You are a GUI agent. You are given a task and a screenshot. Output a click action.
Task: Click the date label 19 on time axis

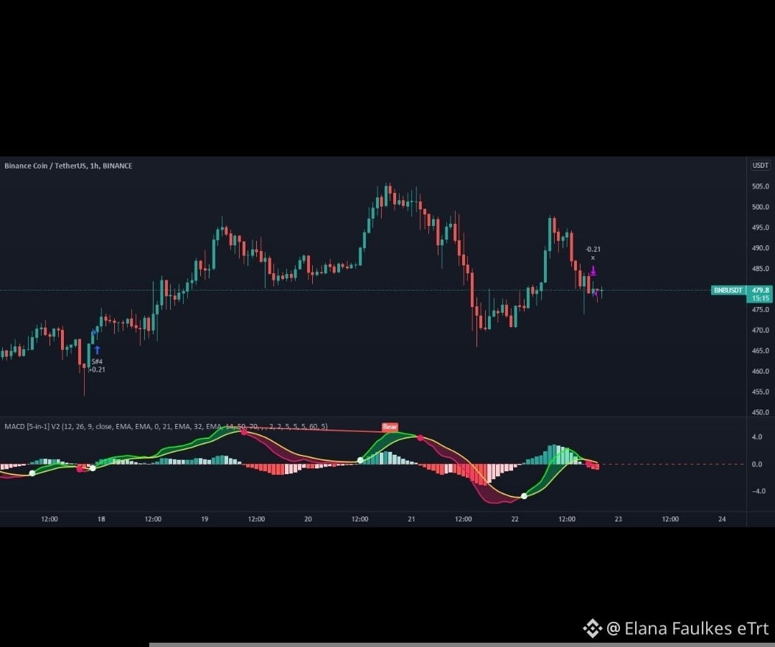tap(205, 519)
